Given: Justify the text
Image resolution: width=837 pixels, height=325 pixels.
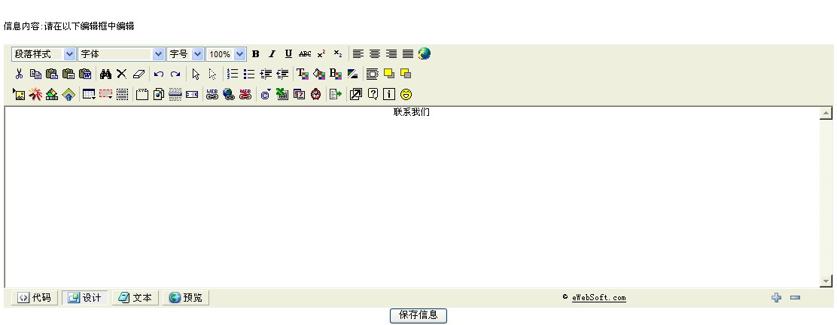Looking at the screenshot, I should click(x=408, y=54).
